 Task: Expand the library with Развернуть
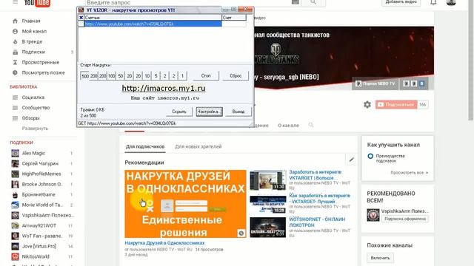coord(35,128)
